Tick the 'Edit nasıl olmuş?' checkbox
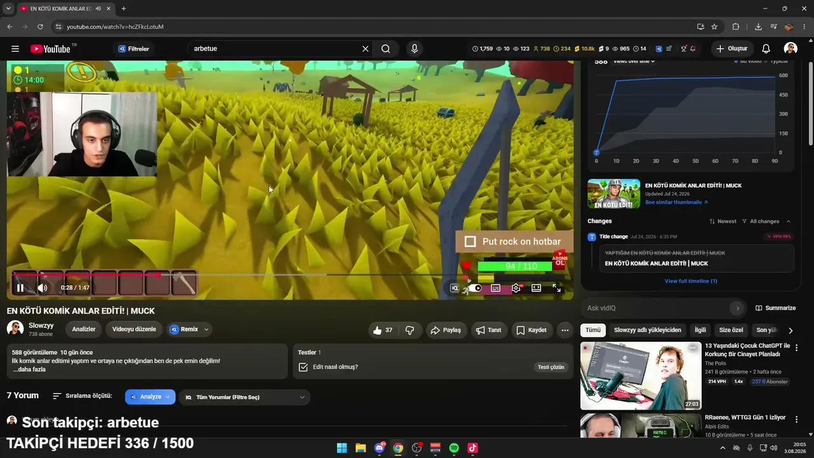The height and width of the screenshot is (458, 814). click(x=303, y=367)
